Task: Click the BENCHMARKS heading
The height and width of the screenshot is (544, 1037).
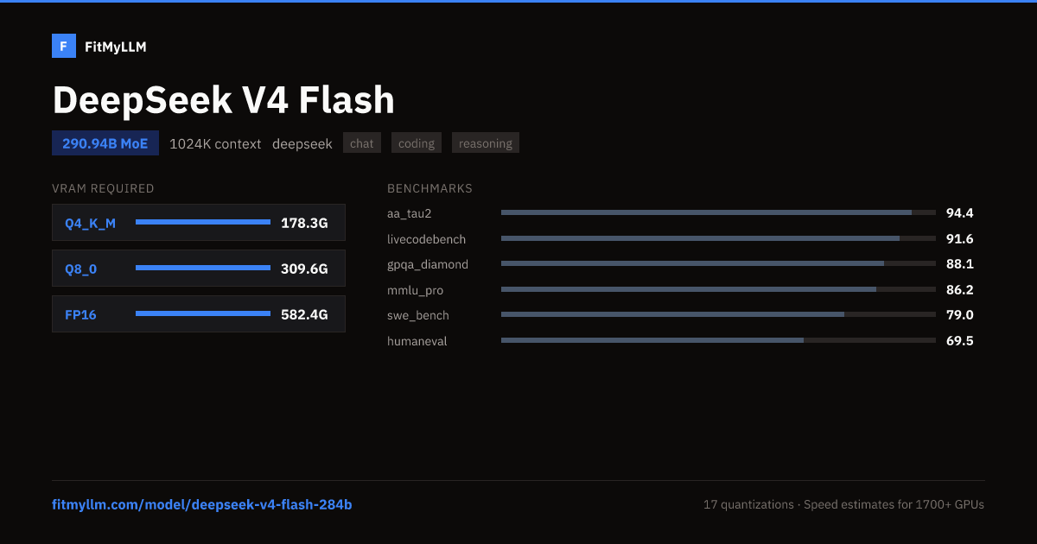Action: coord(429,188)
